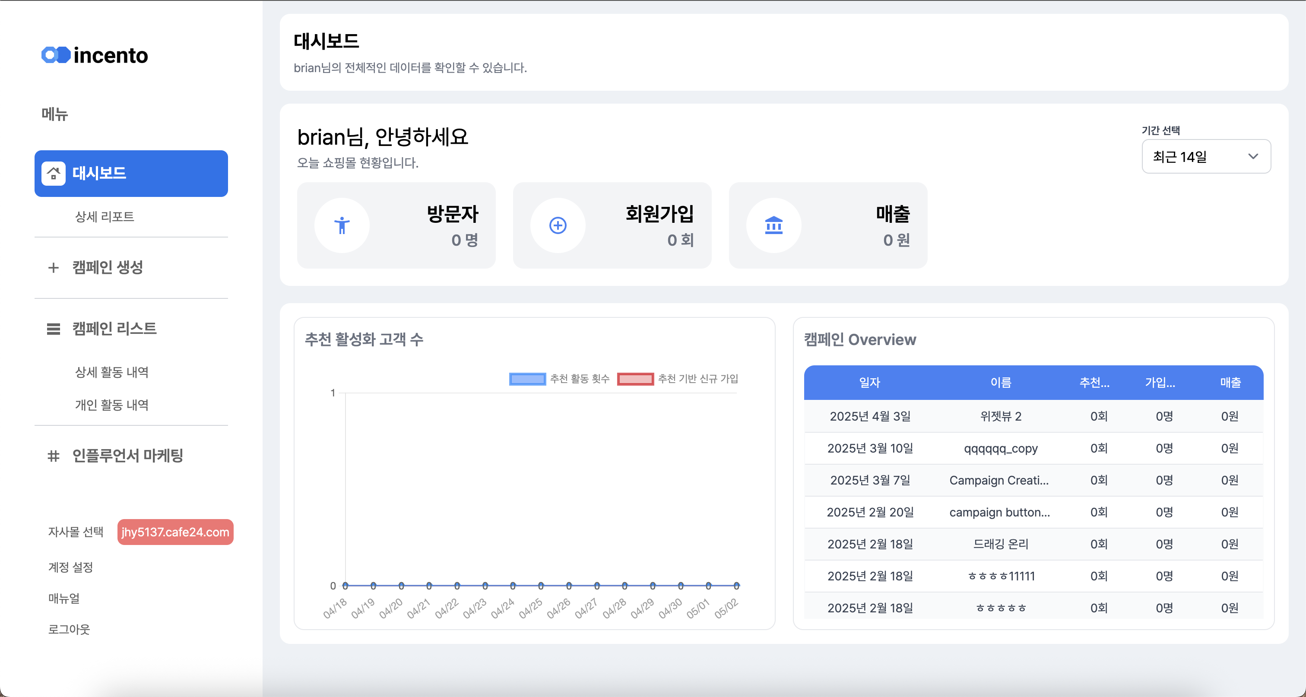The image size is (1306, 697).
Task: Toggle 추천 활동 횟수 blue legend swatch
Action: (527, 379)
